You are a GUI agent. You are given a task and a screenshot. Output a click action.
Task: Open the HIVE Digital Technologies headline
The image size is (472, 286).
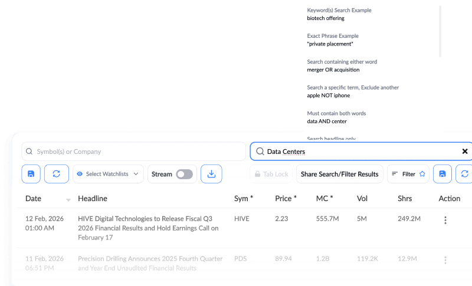point(148,228)
